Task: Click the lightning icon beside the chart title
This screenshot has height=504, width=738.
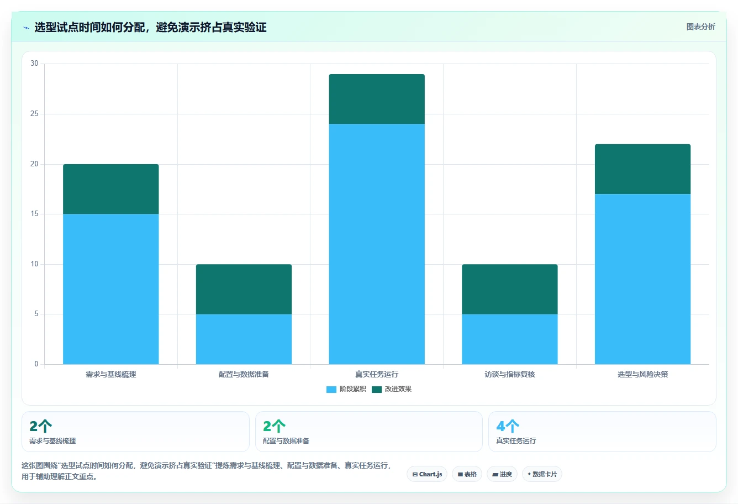Action: pyautogui.click(x=26, y=28)
